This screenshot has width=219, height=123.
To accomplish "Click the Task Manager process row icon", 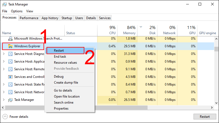I will (x=10, y=100).
